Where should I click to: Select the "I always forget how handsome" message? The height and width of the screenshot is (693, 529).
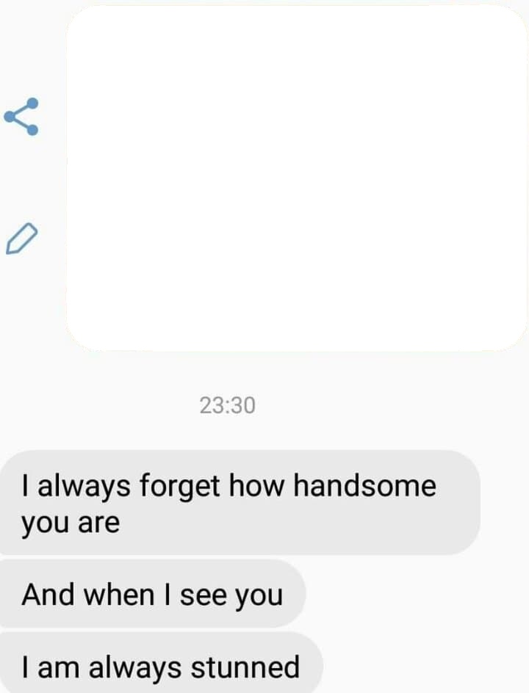240,503
